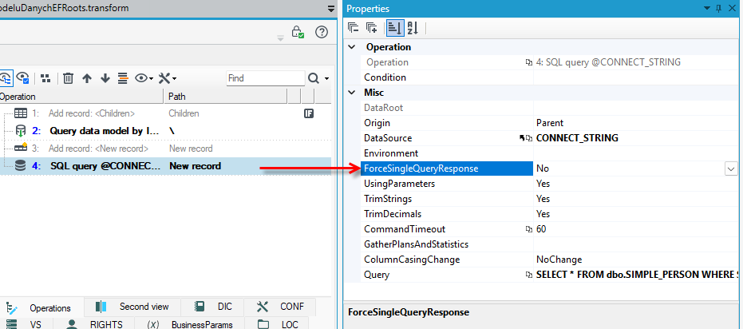This screenshot has width=743, height=329.
Task: Open the document tab list dropdown arrow
Action: 330,9
